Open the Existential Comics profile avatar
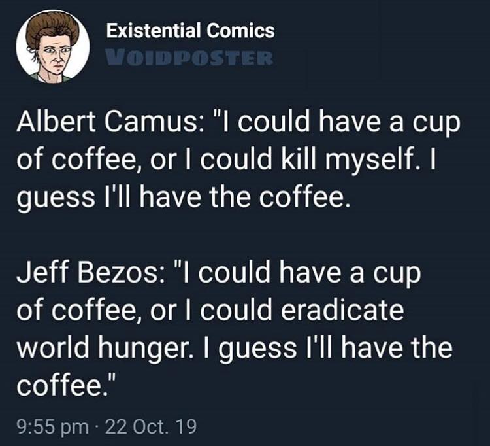Viewport: 490px width, 446px height. click(53, 47)
